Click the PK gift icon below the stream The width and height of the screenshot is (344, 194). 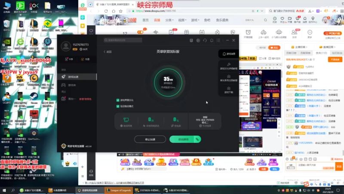pyautogui.click(x=173, y=162)
